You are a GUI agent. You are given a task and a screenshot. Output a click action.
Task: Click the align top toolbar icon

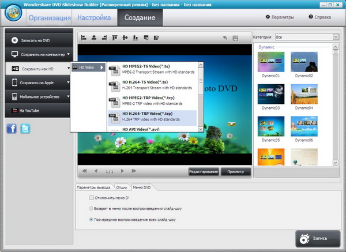[x=115, y=39]
